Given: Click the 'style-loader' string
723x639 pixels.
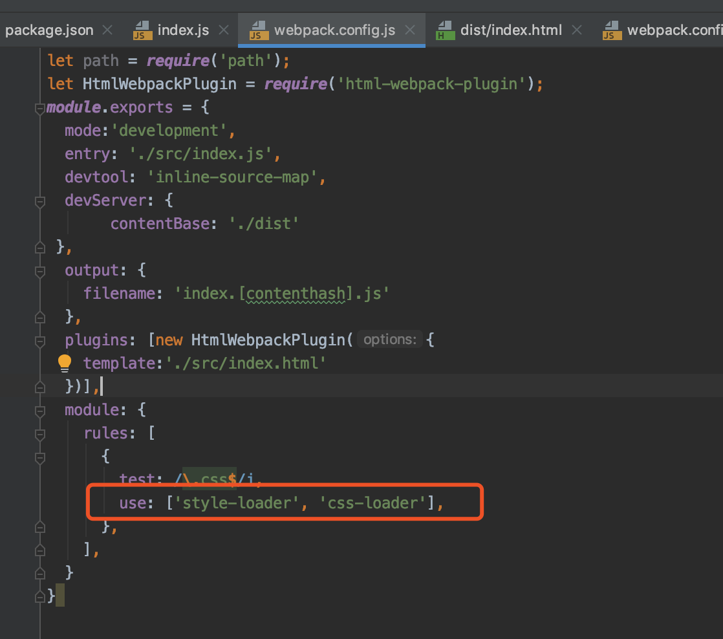Looking at the screenshot, I should [x=237, y=503].
